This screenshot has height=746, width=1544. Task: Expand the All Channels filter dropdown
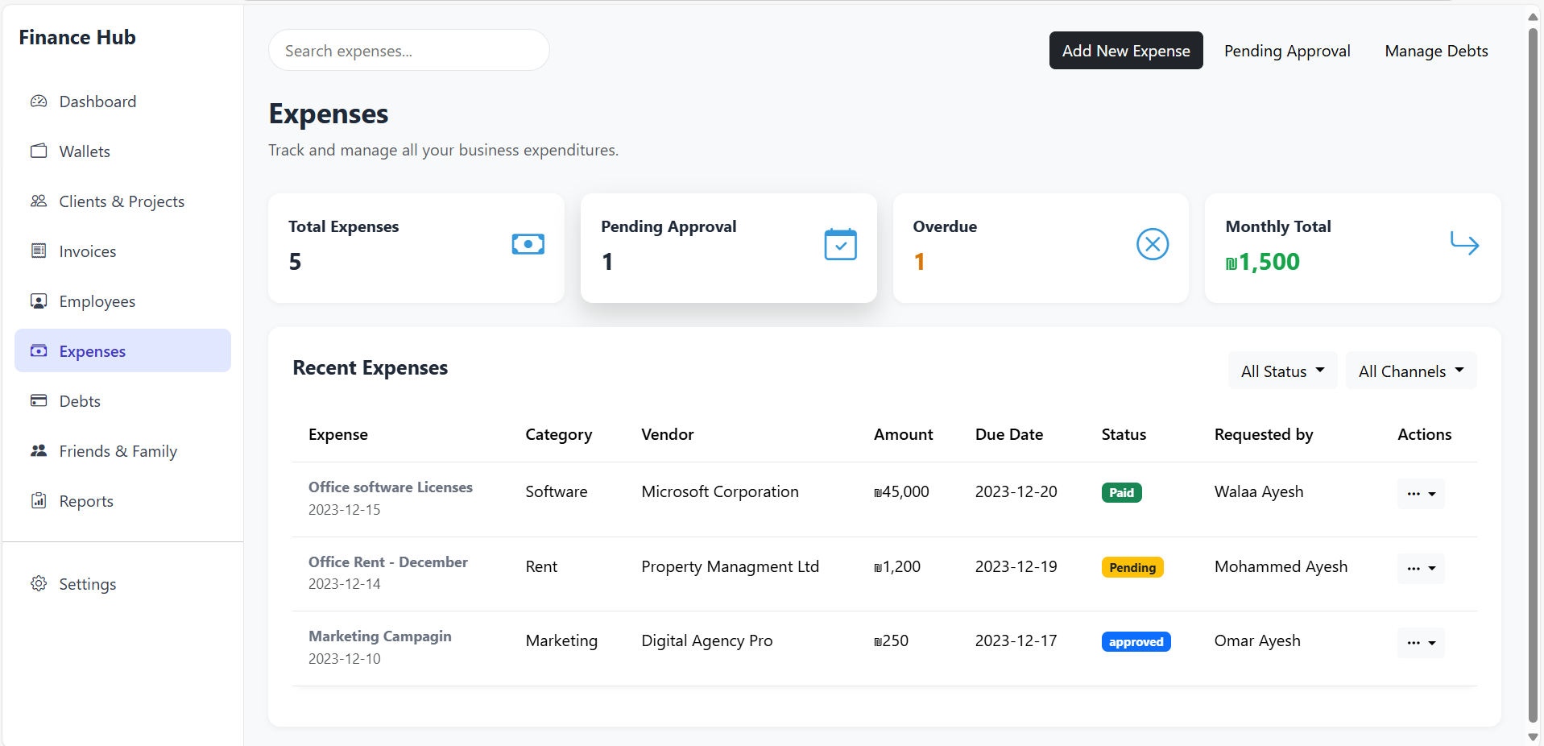pyautogui.click(x=1411, y=371)
